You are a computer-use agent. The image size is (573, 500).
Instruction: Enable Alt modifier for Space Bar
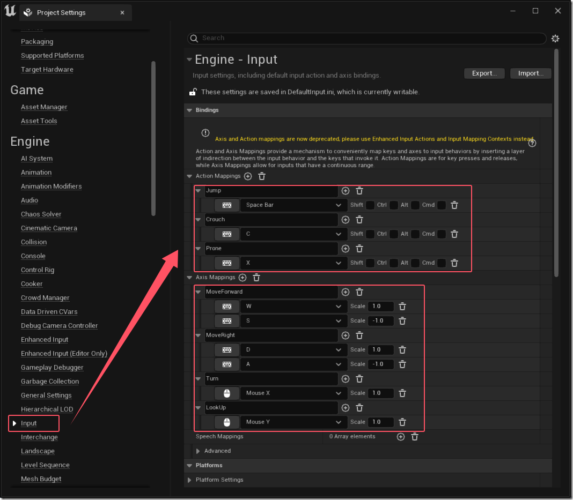tap(415, 205)
